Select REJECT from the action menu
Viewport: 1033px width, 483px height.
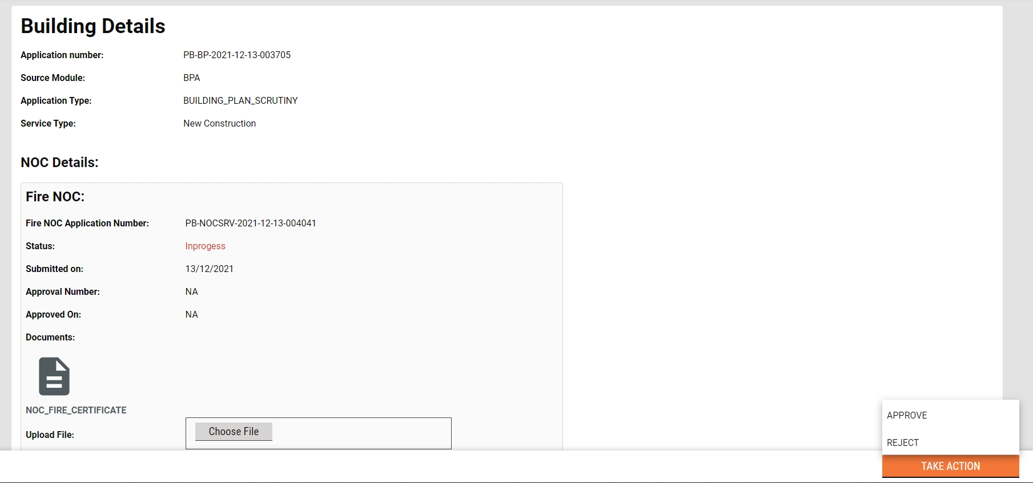pos(903,443)
